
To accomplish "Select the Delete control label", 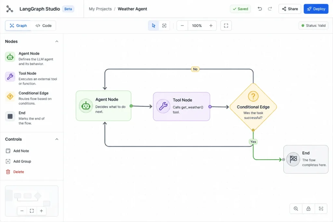I will click(19, 172).
